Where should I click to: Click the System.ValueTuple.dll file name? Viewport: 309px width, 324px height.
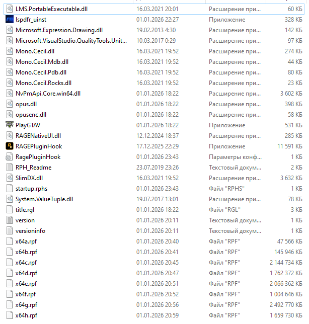point(44,199)
